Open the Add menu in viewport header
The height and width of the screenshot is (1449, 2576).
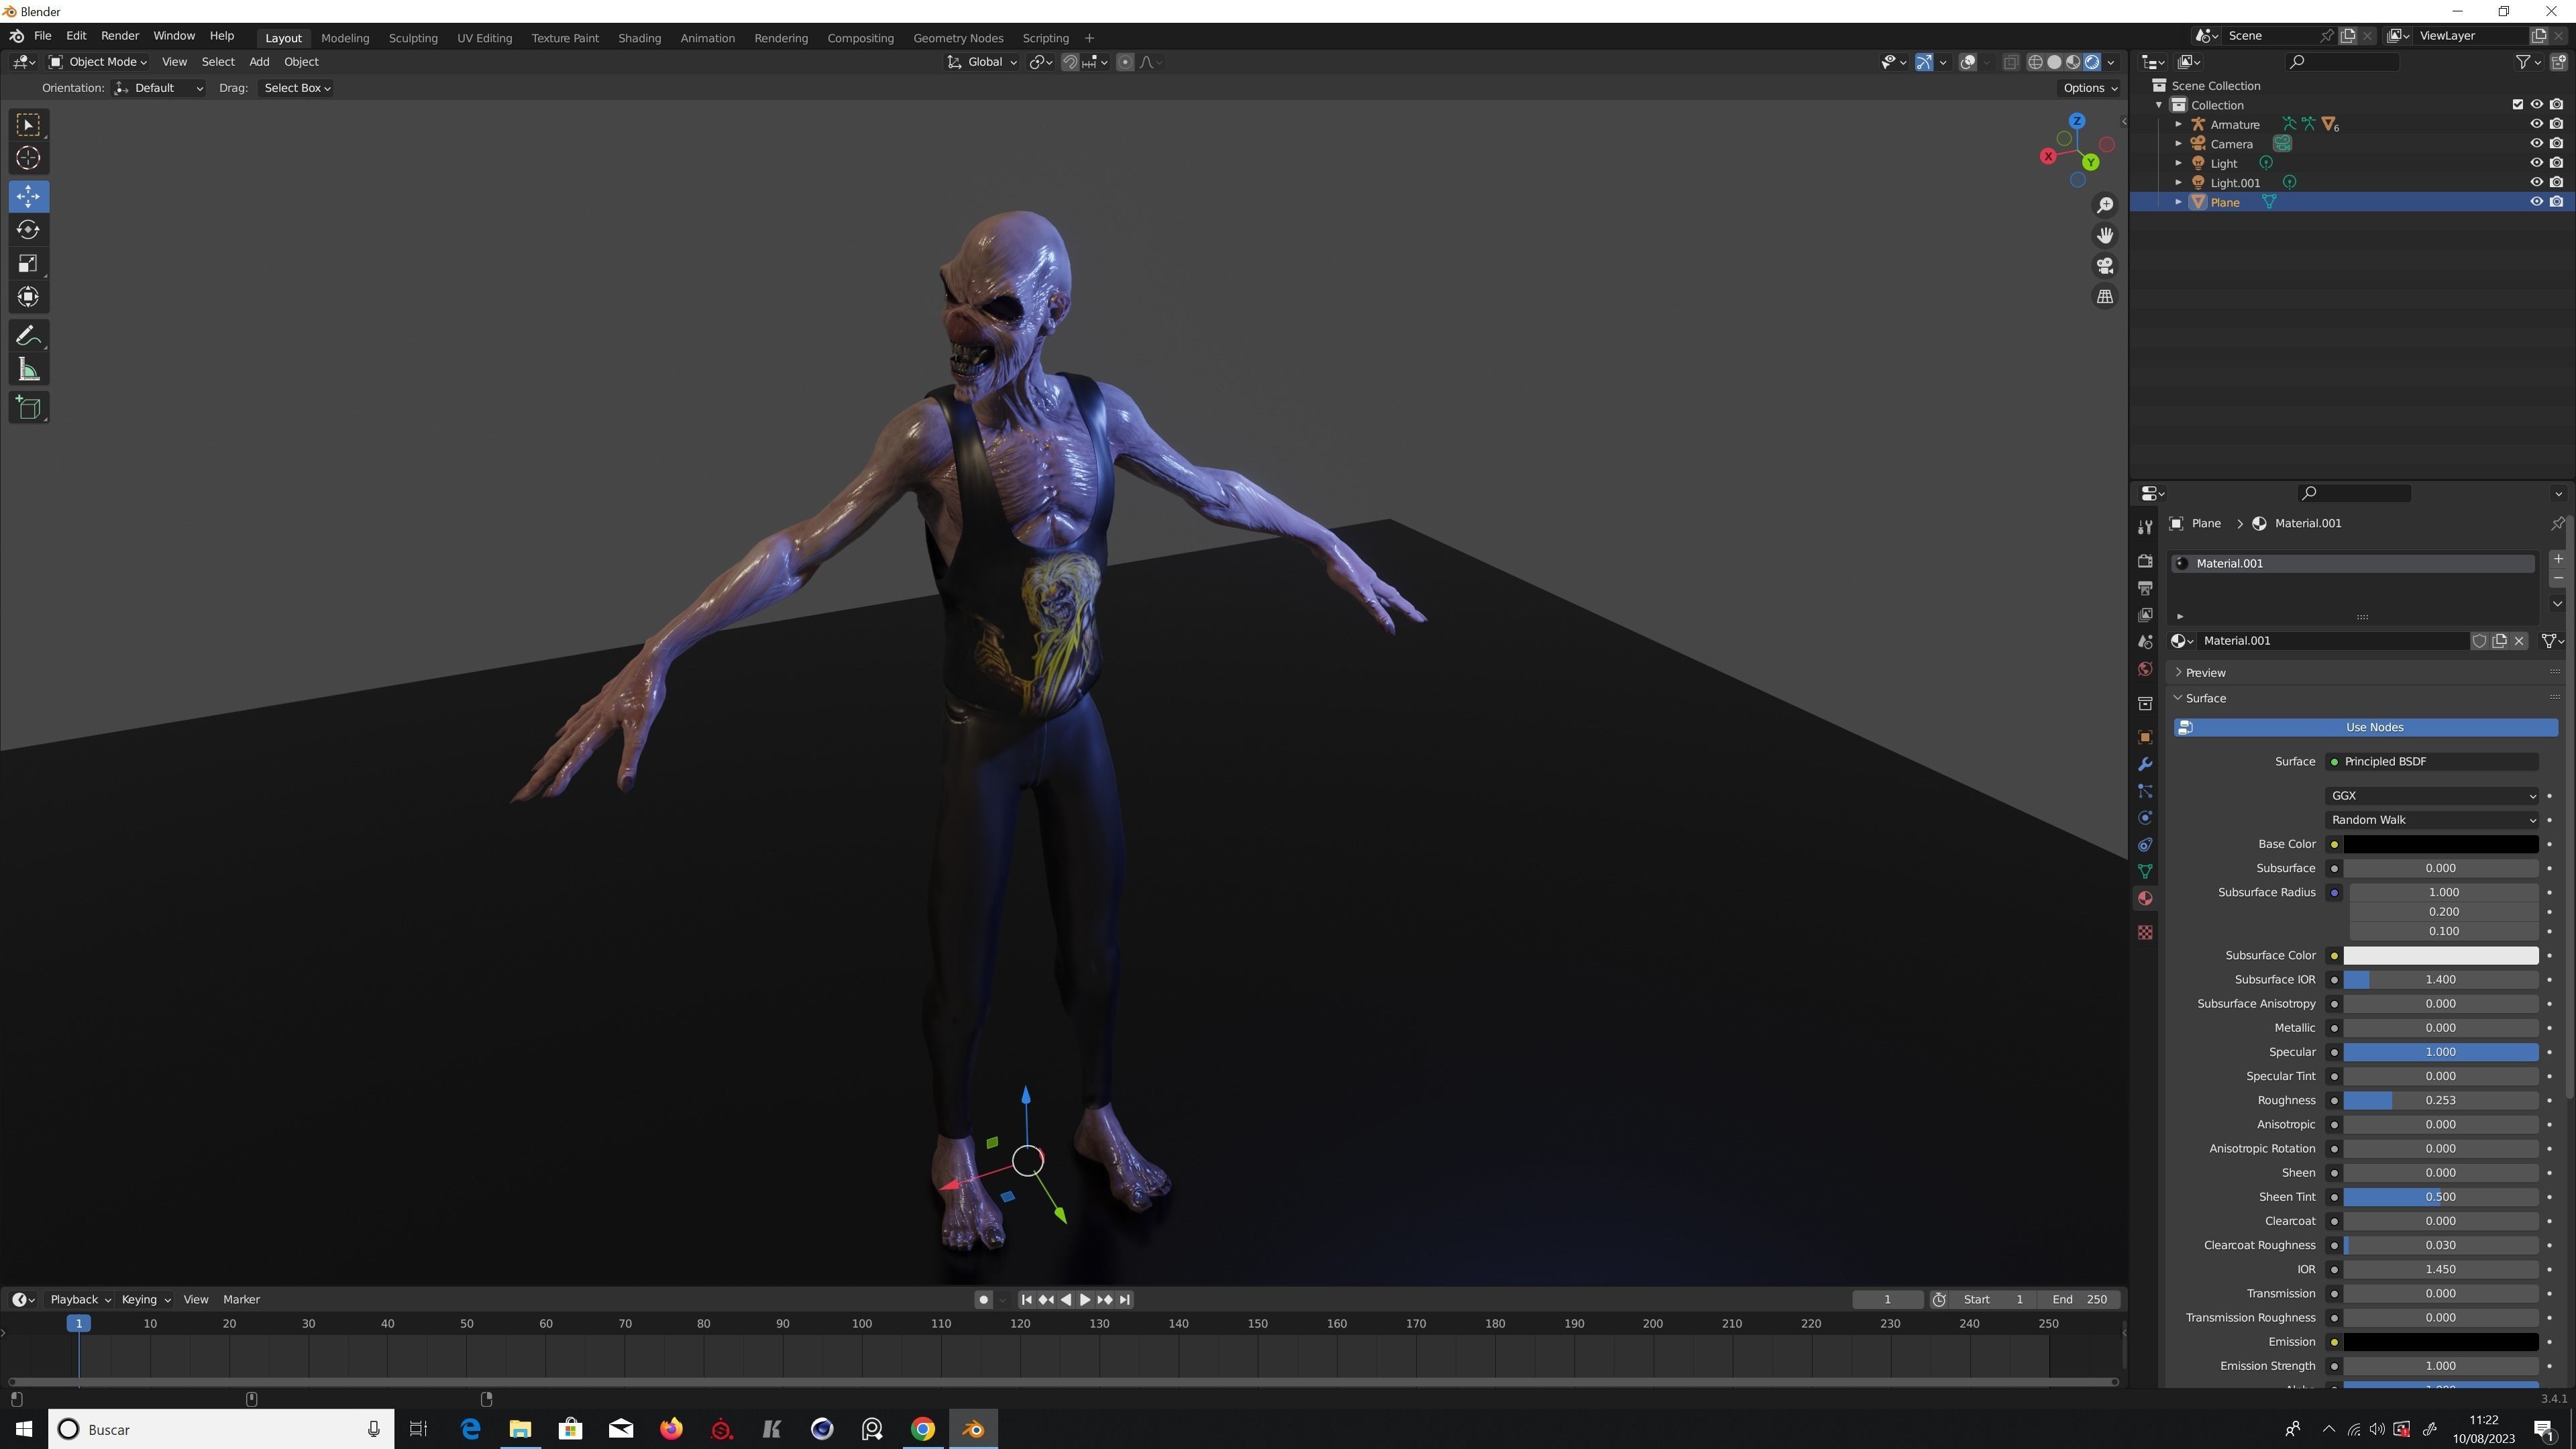pos(259,62)
